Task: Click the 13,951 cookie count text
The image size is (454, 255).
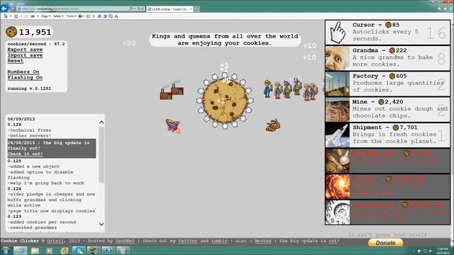Action: pos(35,32)
